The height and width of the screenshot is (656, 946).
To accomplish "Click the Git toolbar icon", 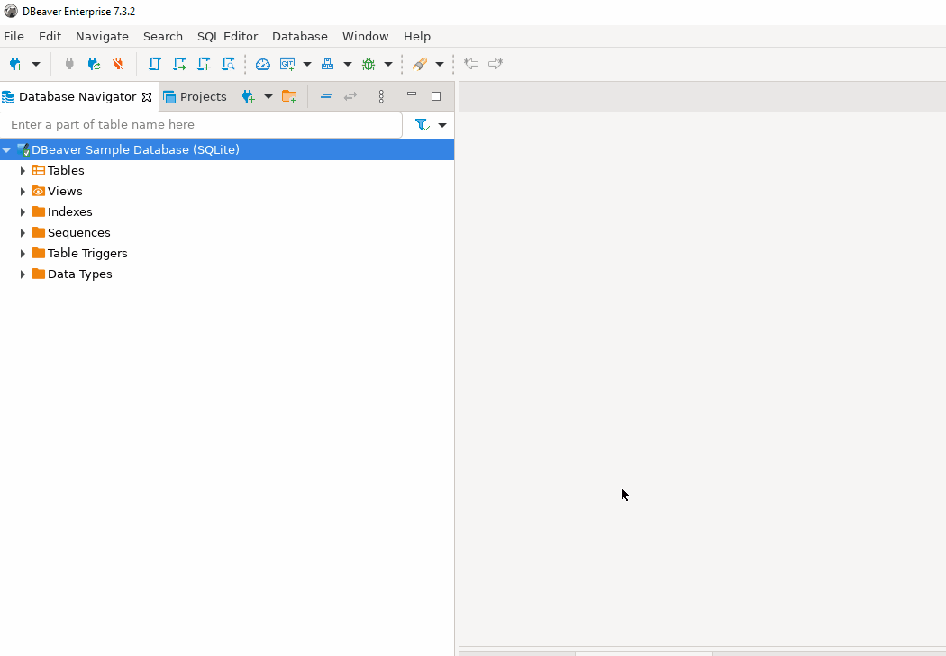I will 287,64.
